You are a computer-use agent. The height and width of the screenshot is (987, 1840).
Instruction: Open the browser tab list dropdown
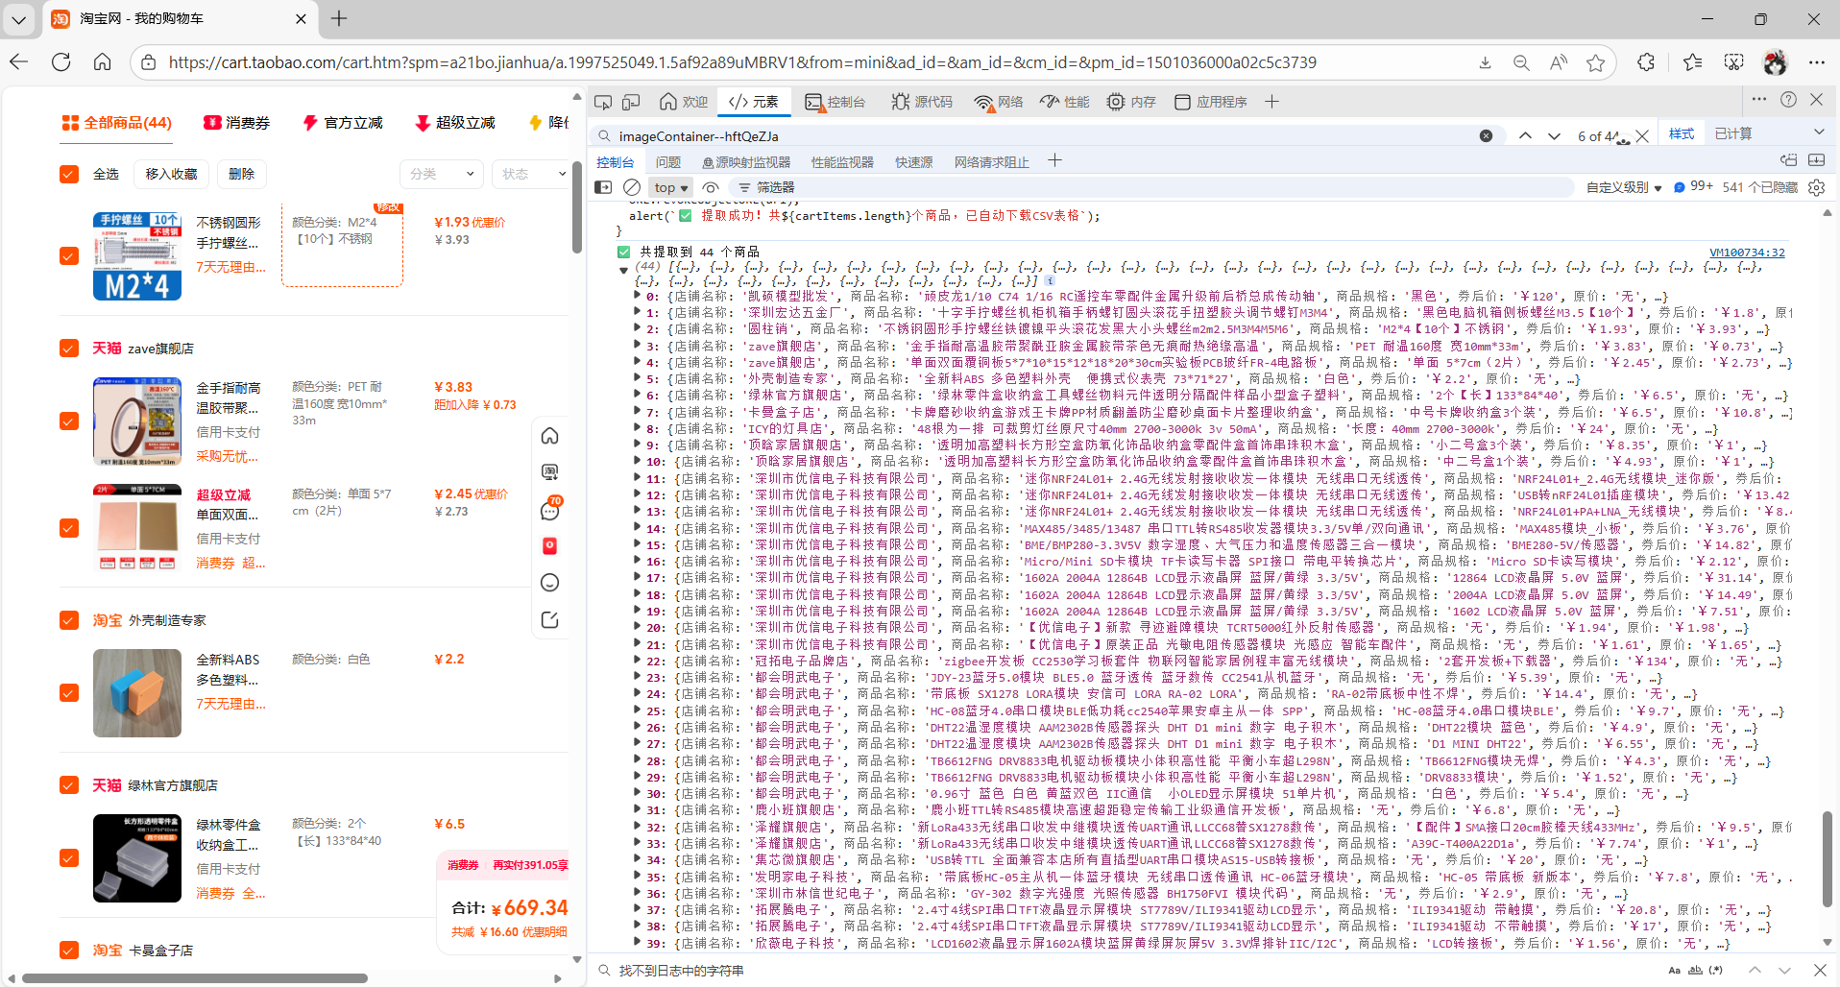(19, 18)
